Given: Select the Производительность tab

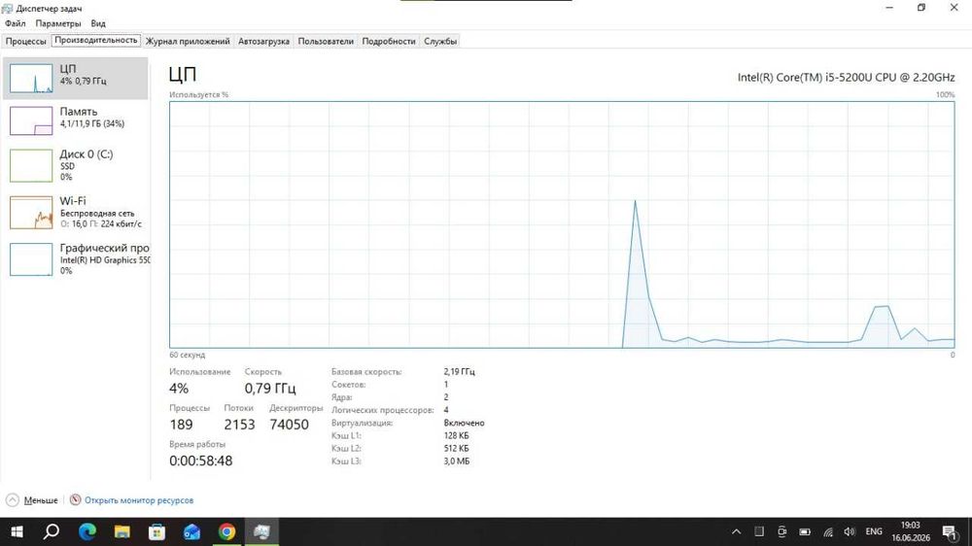Looking at the screenshot, I should click(x=96, y=40).
